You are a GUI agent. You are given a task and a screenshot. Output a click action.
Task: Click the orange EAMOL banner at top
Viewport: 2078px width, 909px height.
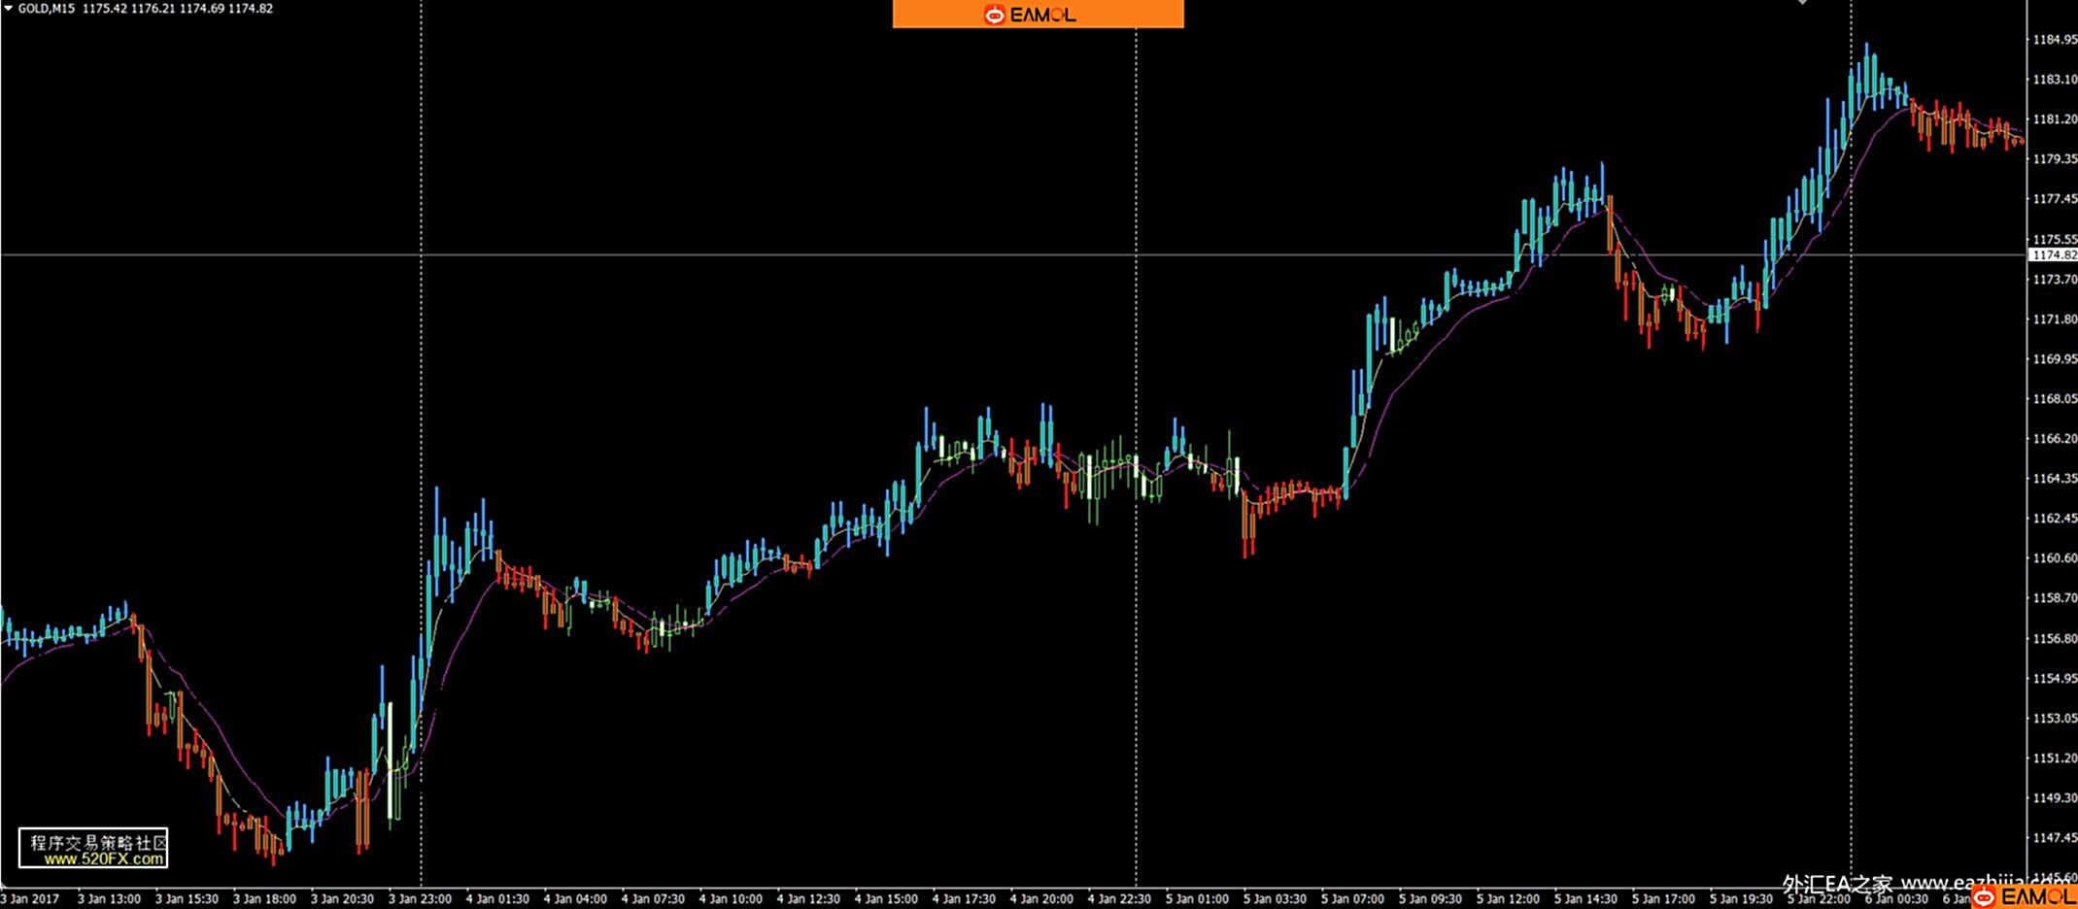click(x=1038, y=15)
